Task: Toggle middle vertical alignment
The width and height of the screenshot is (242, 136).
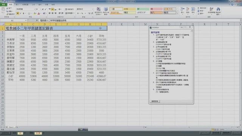Action: [x=53, y=9]
